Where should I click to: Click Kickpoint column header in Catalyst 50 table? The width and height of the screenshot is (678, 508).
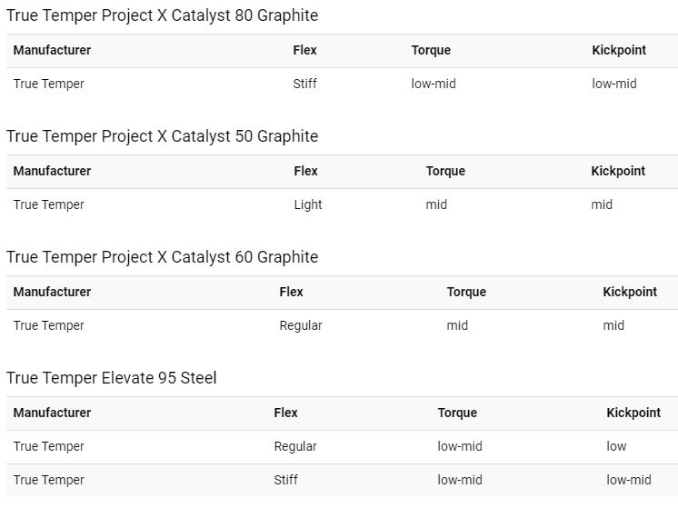click(x=618, y=171)
